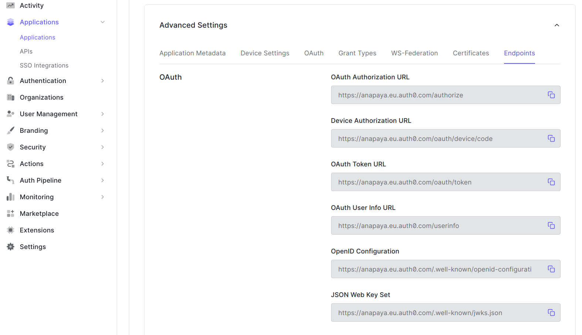Open the APIs sidebar link

[26, 51]
